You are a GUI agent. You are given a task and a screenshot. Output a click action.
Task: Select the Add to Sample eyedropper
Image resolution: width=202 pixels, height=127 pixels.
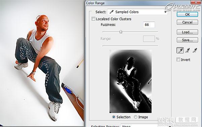coord(188,50)
